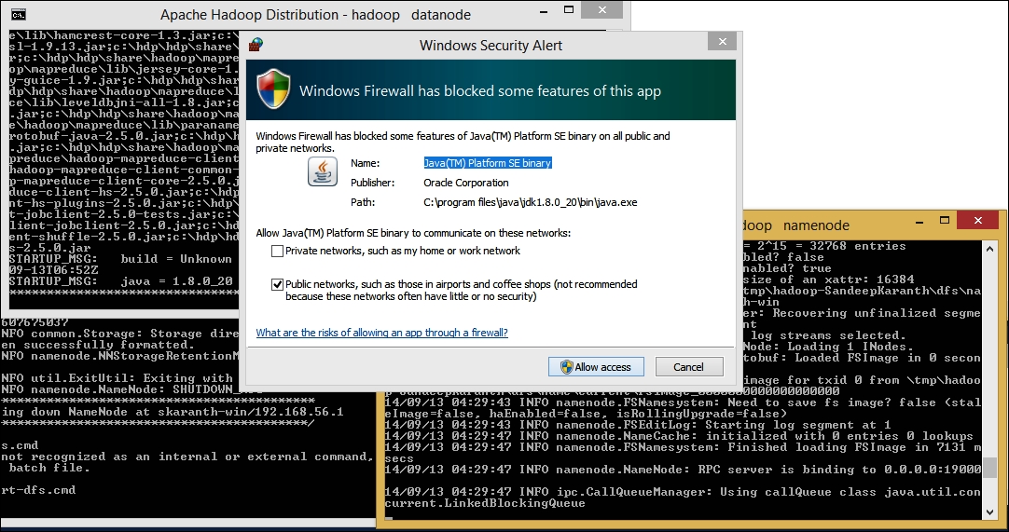The width and height of the screenshot is (1009, 532).
Task: Click the namenode window title text
Action: pyautogui.click(x=795, y=225)
